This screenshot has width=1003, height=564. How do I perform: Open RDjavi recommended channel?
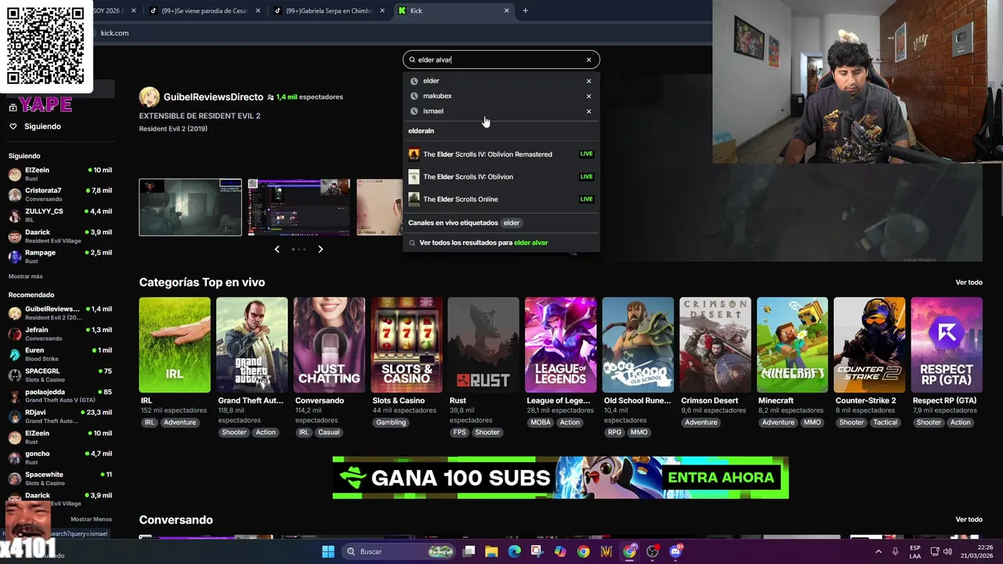pos(60,416)
